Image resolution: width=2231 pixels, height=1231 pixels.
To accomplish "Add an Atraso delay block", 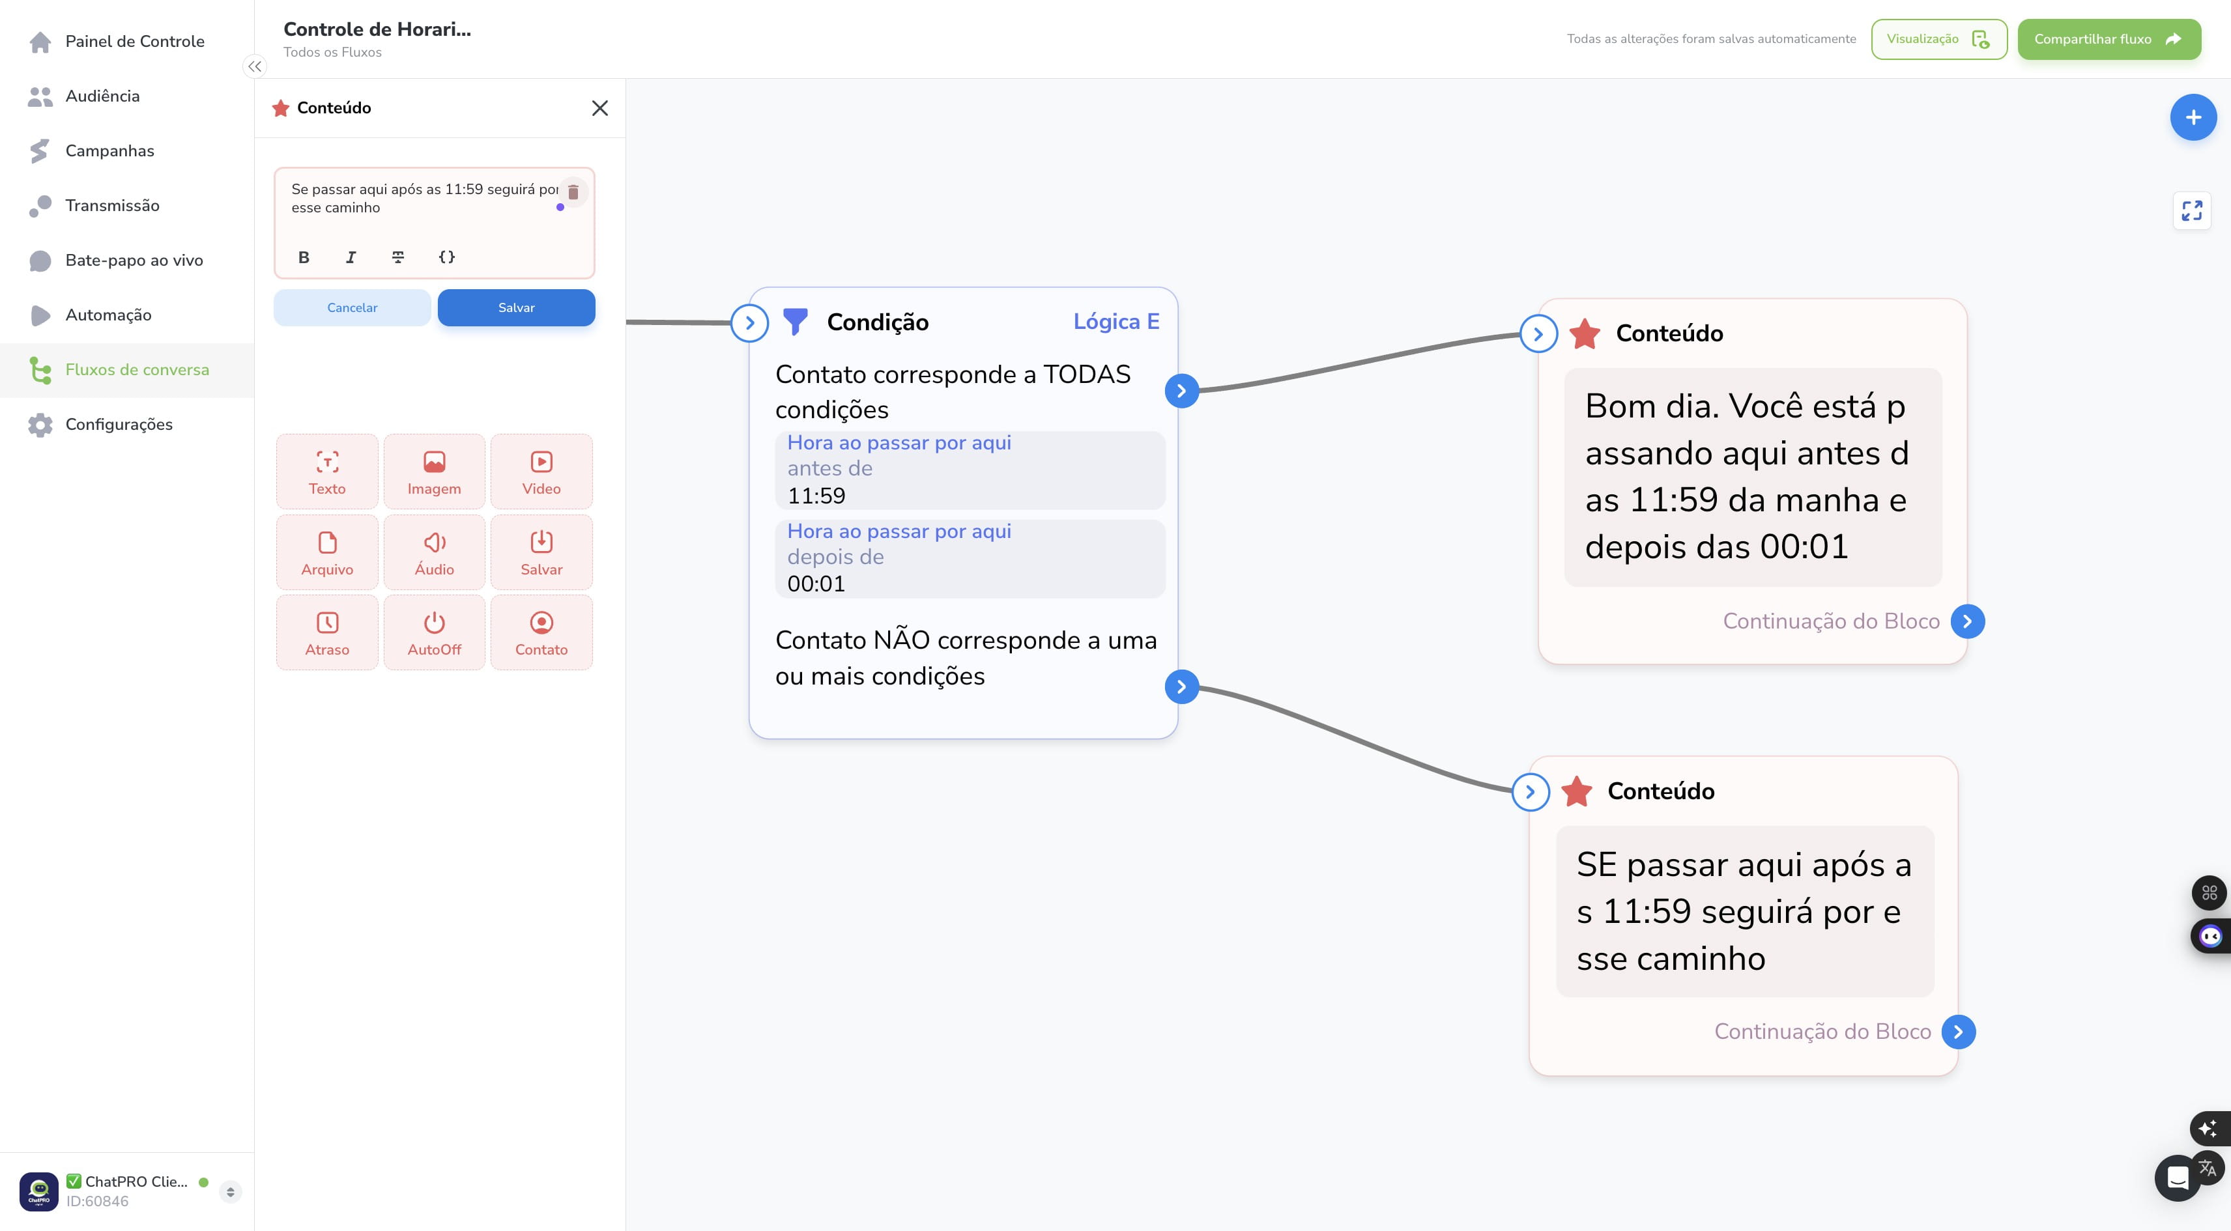I will 327,633.
